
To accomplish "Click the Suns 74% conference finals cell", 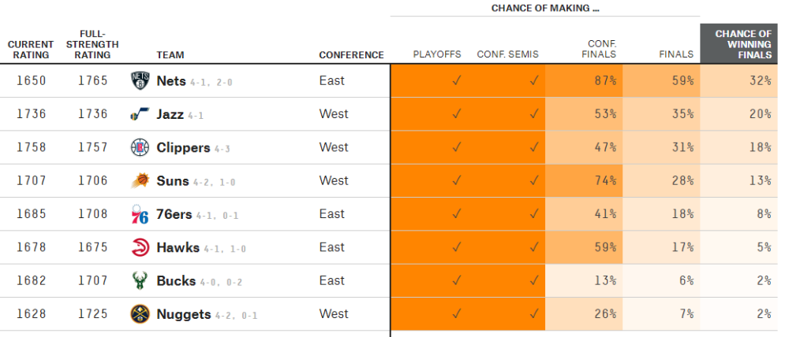I will (584, 181).
